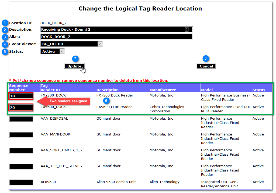This screenshot has width=276, height=193.
Task: Click the red sequence instruction note
Action: coord(89,80)
